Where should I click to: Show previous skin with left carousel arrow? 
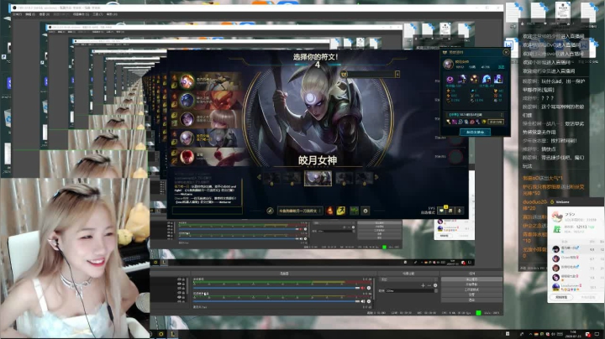coord(260,177)
